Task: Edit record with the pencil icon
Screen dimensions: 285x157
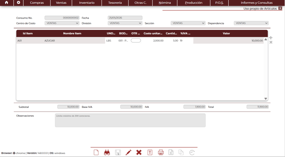Action: [129, 153]
